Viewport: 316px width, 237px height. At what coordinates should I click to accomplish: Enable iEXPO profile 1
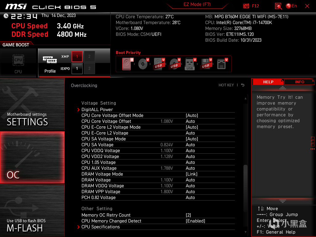[77, 69]
